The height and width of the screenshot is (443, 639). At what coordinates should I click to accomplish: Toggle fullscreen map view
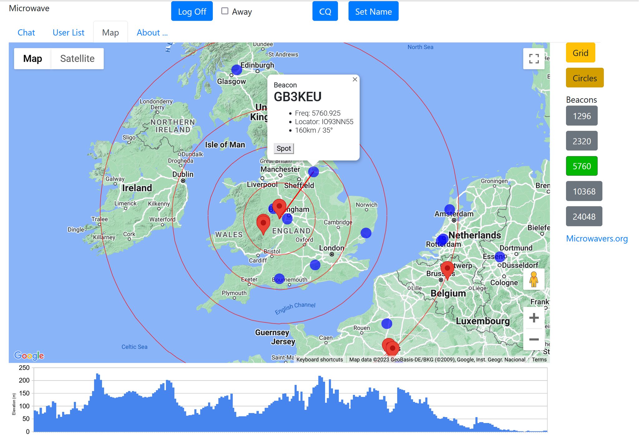[x=534, y=59]
